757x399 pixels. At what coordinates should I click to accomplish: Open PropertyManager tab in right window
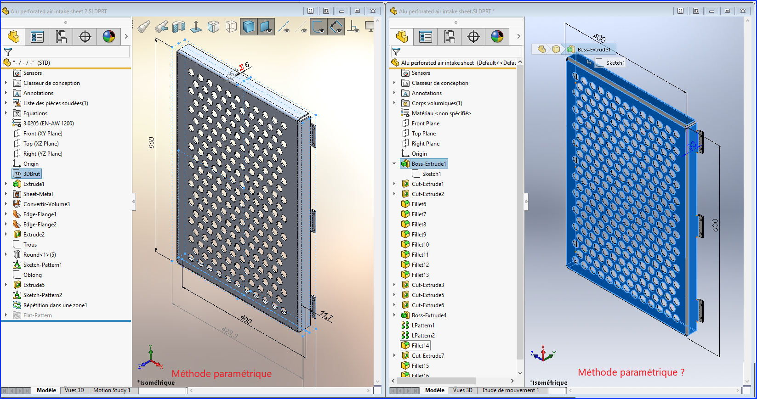pos(426,37)
